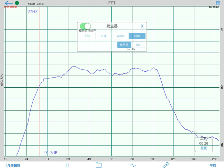
Task: Close the 发生器 generator popup
Action: 142,26
